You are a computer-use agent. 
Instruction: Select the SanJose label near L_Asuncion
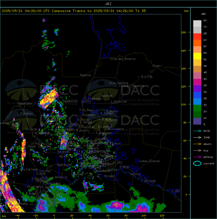coord(106,96)
